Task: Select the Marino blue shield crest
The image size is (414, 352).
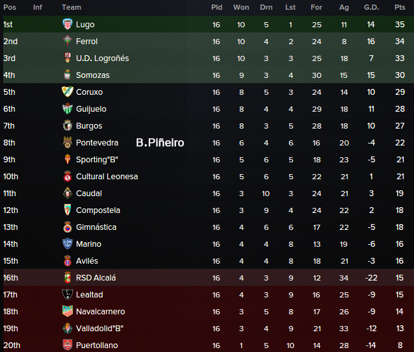Action: 68,244
